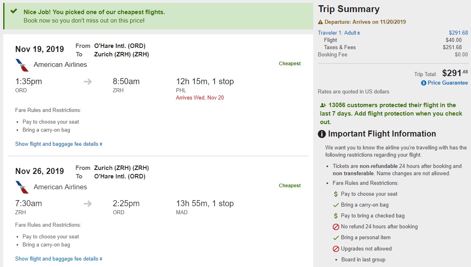Click the American Airlines logo on Nov 26 flight

tap(22, 187)
